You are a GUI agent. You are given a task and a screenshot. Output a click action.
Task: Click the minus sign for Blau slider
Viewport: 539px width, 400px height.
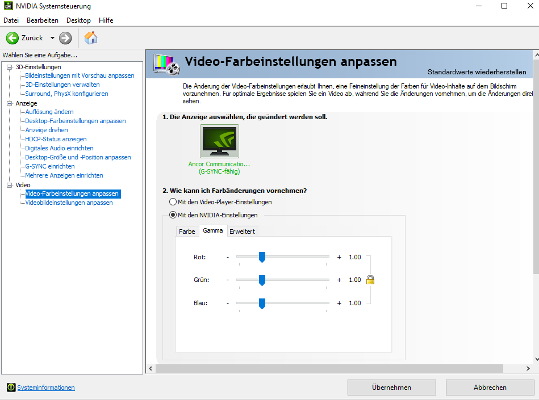coord(228,303)
